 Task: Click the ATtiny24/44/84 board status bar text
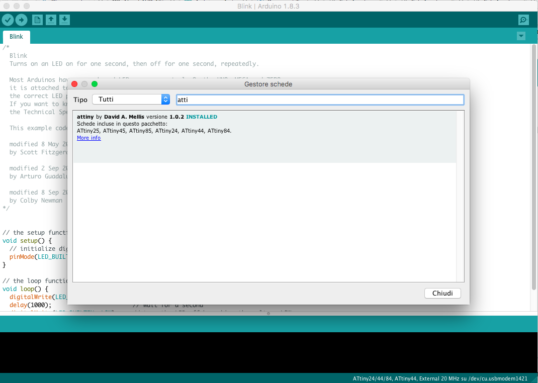pyautogui.click(x=440, y=379)
